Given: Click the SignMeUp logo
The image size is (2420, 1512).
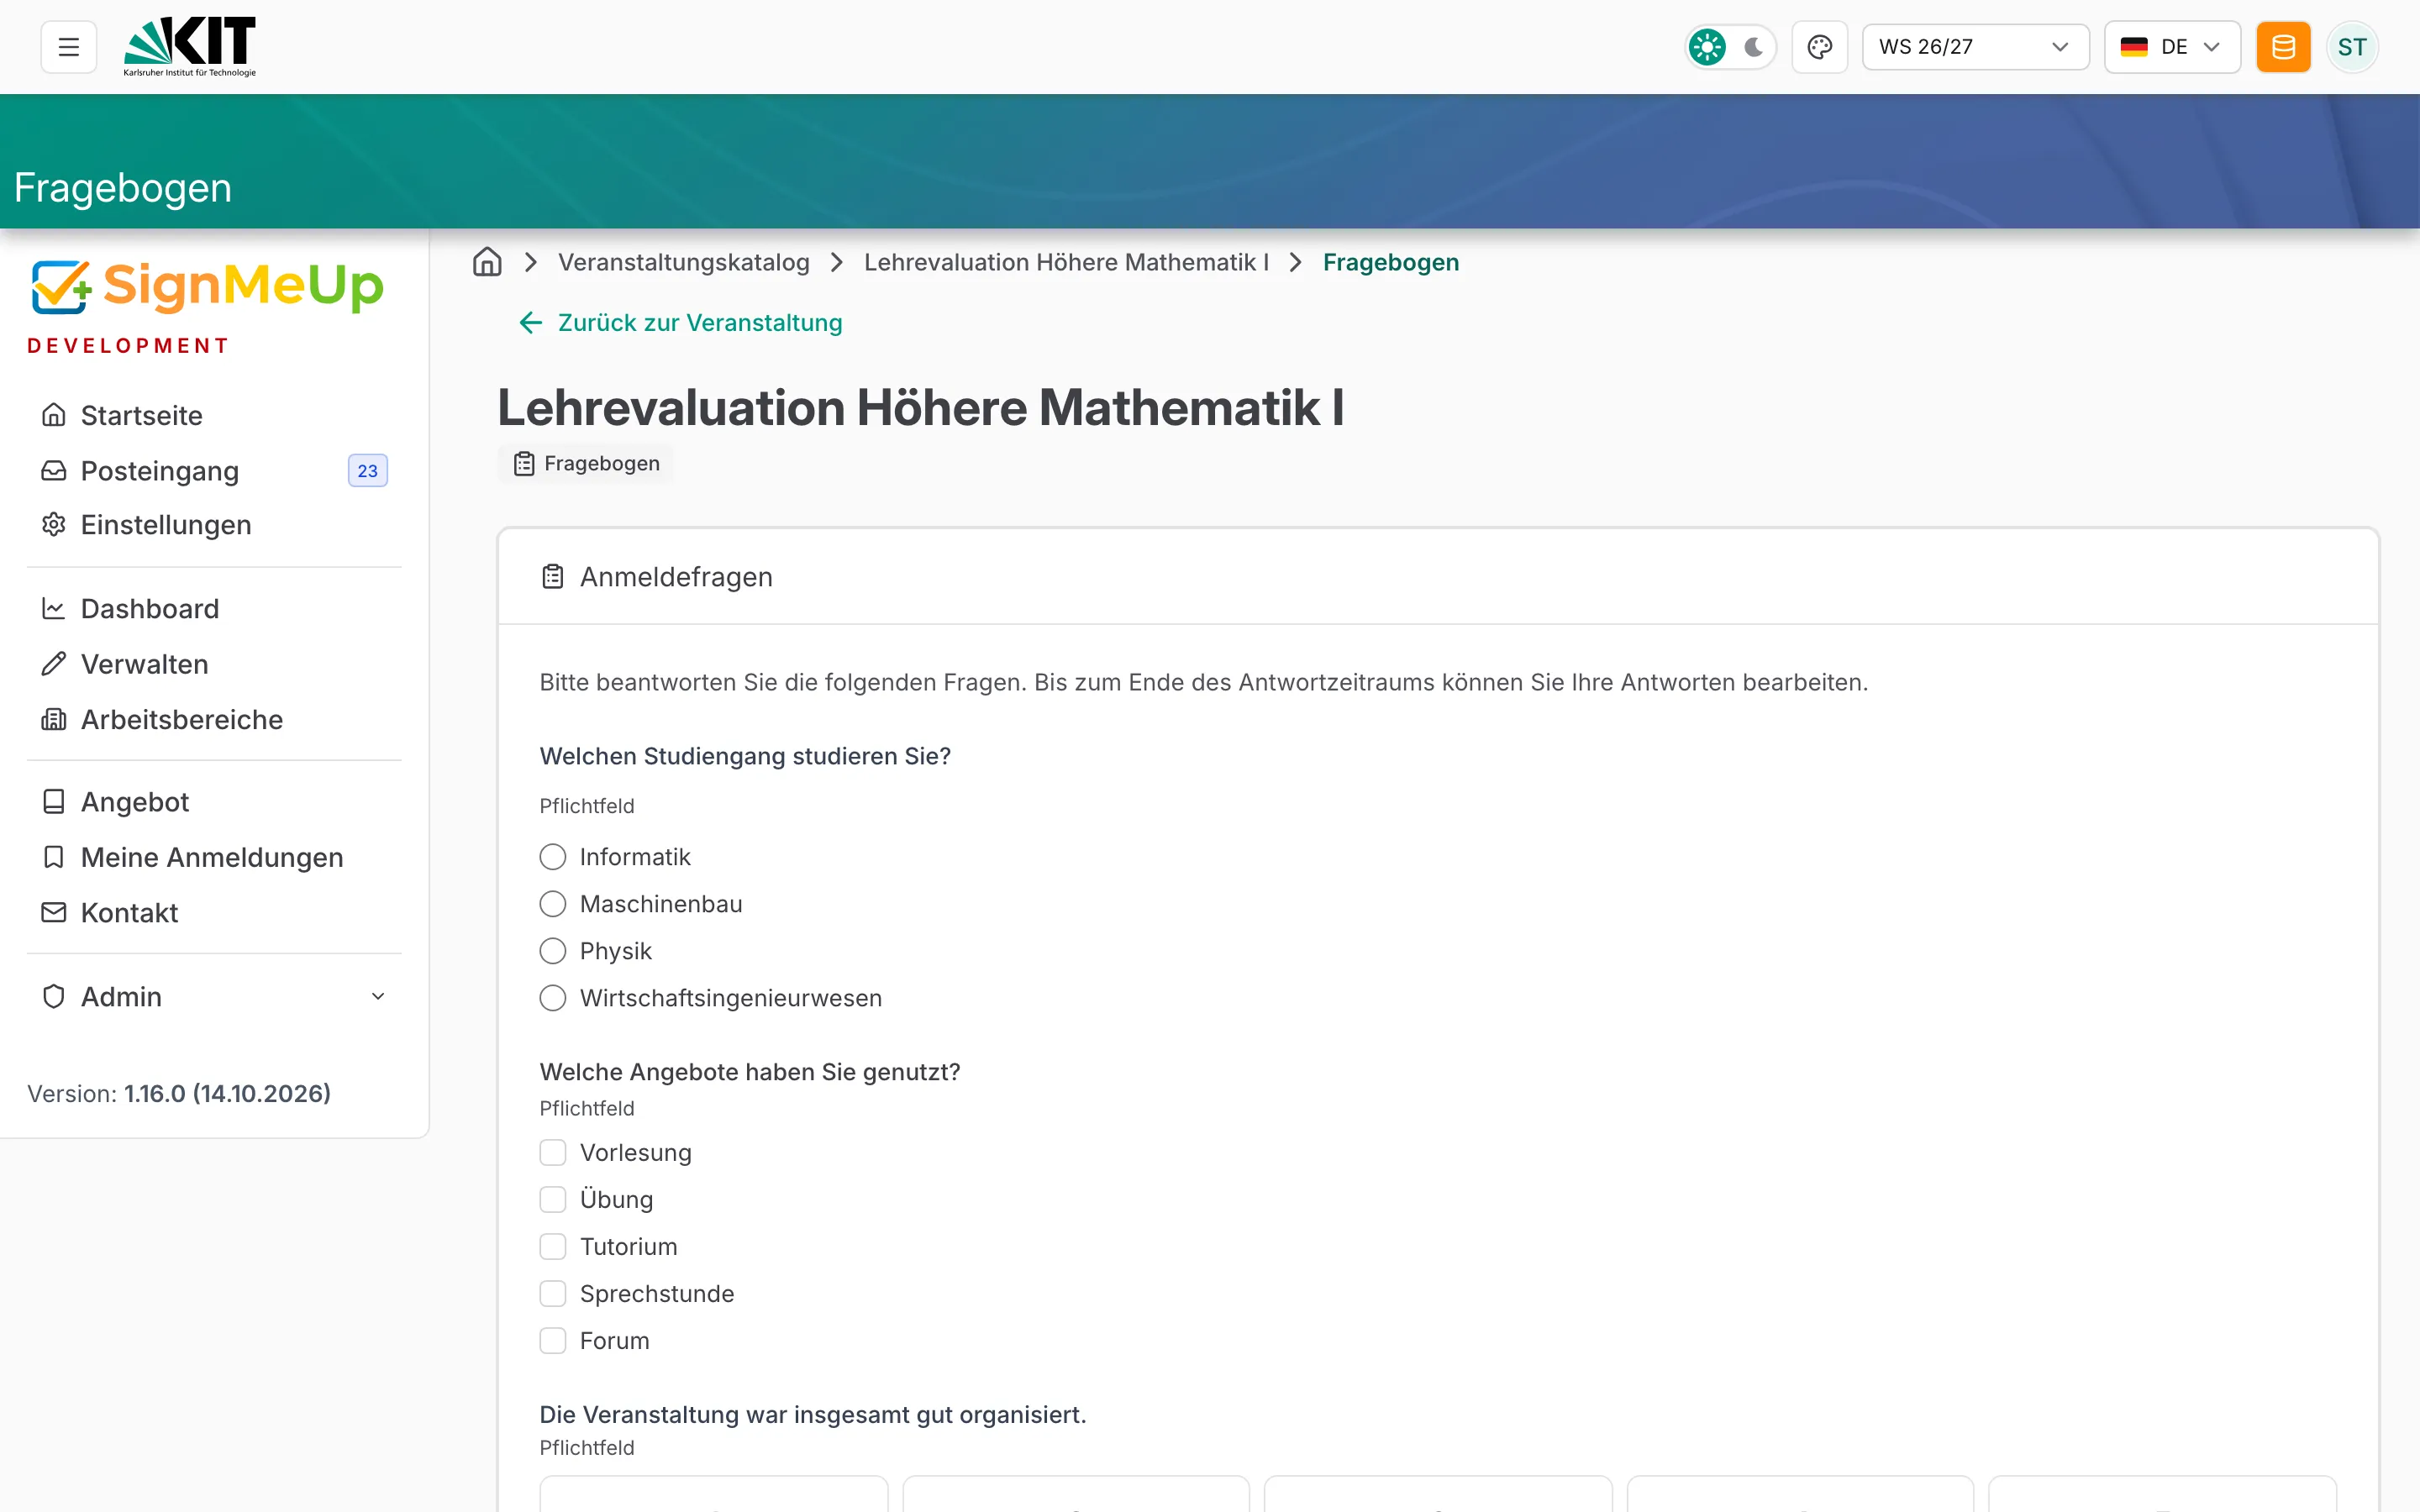Looking at the screenshot, I should [207, 287].
